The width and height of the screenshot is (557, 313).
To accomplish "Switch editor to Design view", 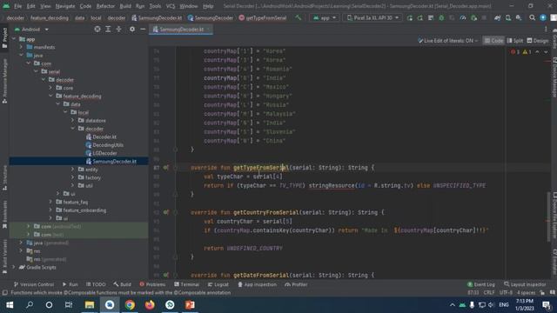I will [x=538, y=41].
